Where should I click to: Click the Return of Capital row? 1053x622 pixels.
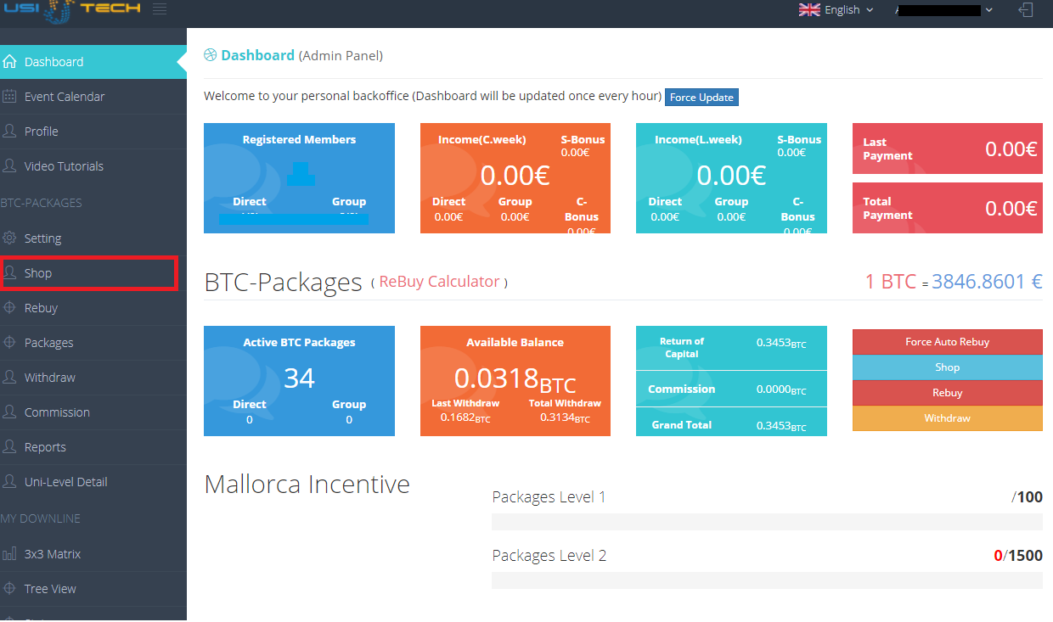click(x=731, y=347)
